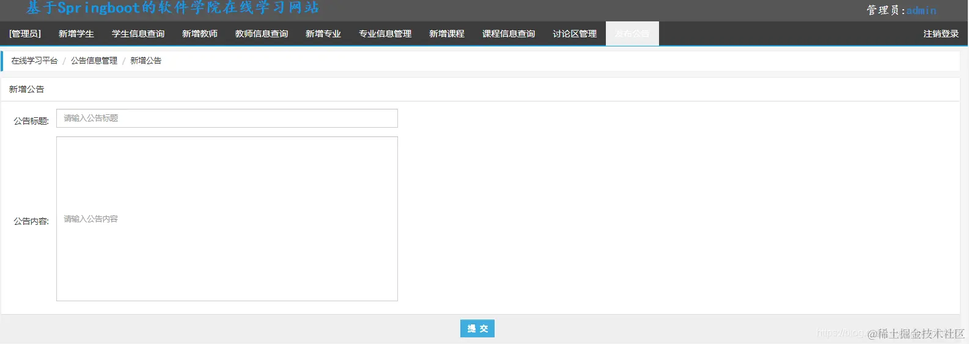Click 新增专业 in the nav bar

click(323, 34)
